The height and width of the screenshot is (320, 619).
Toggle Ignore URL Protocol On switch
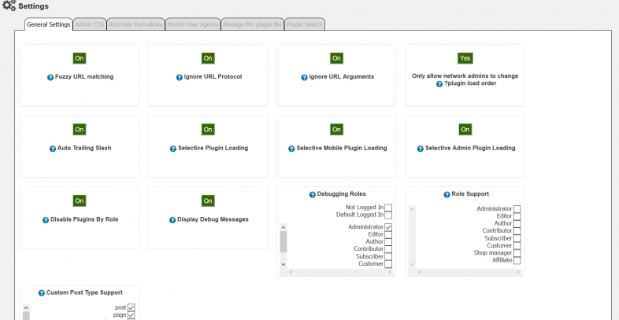pos(208,58)
